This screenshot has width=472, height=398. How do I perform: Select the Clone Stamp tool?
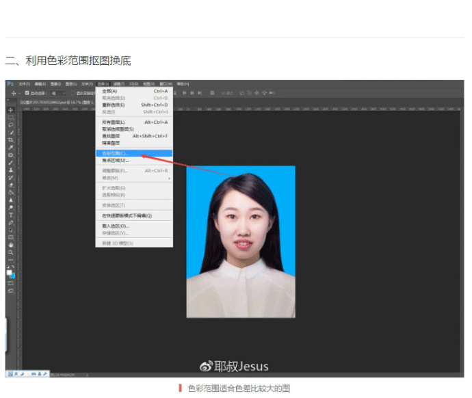pos(11,170)
